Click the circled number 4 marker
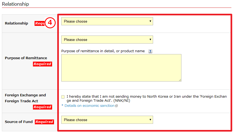 [50, 23]
